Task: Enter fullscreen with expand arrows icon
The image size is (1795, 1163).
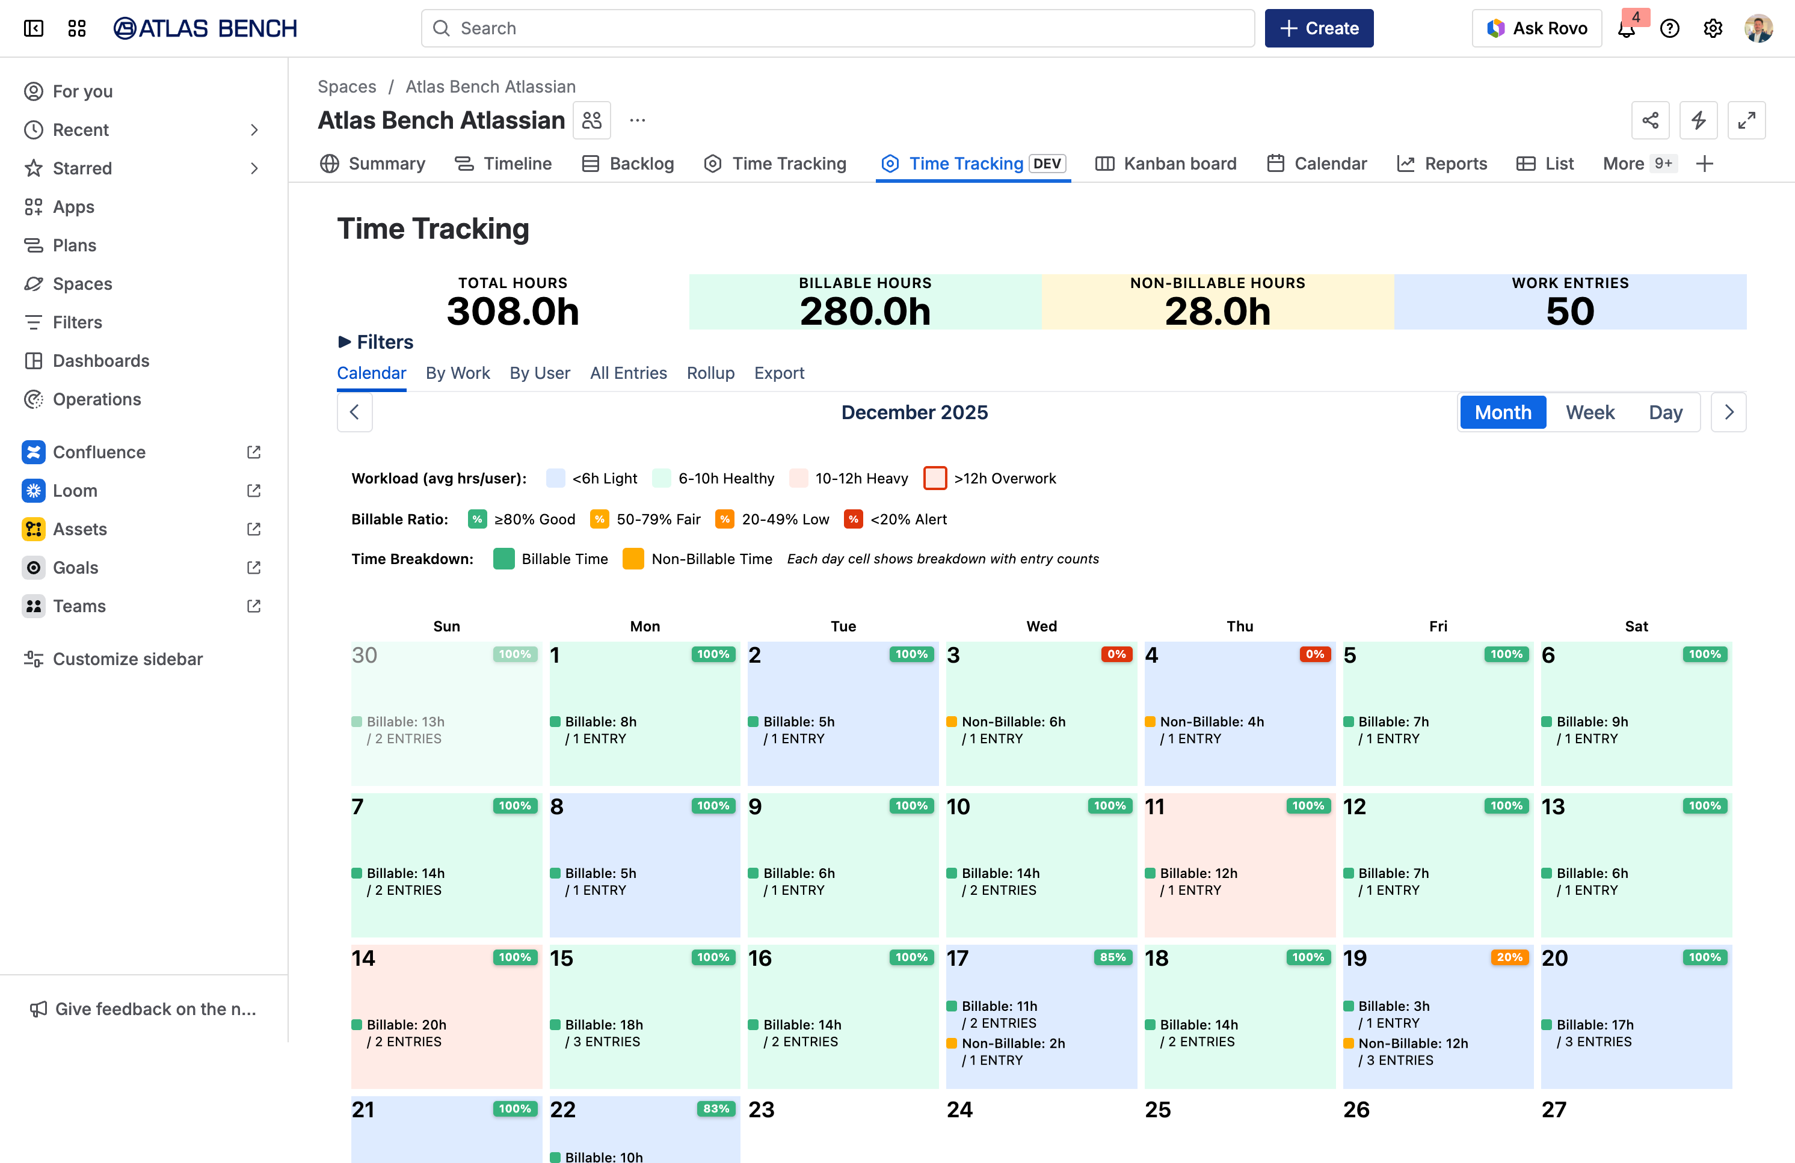Action: click(1746, 121)
